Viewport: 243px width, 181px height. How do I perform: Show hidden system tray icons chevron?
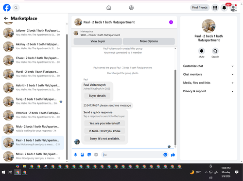click(206, 172)
